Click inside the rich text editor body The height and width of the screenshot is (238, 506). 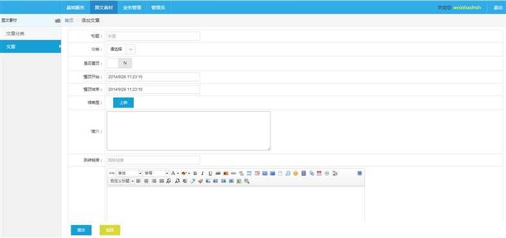pyautogui.click(x=236, y=204)
